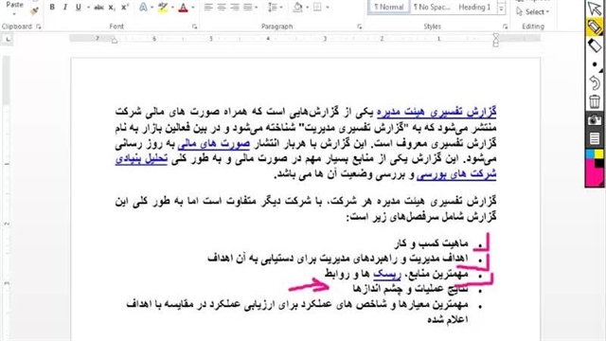Click the ruler tab selector corner
Image resolution: width=606 pixels, height=341 pixels.
coord(8,39)
